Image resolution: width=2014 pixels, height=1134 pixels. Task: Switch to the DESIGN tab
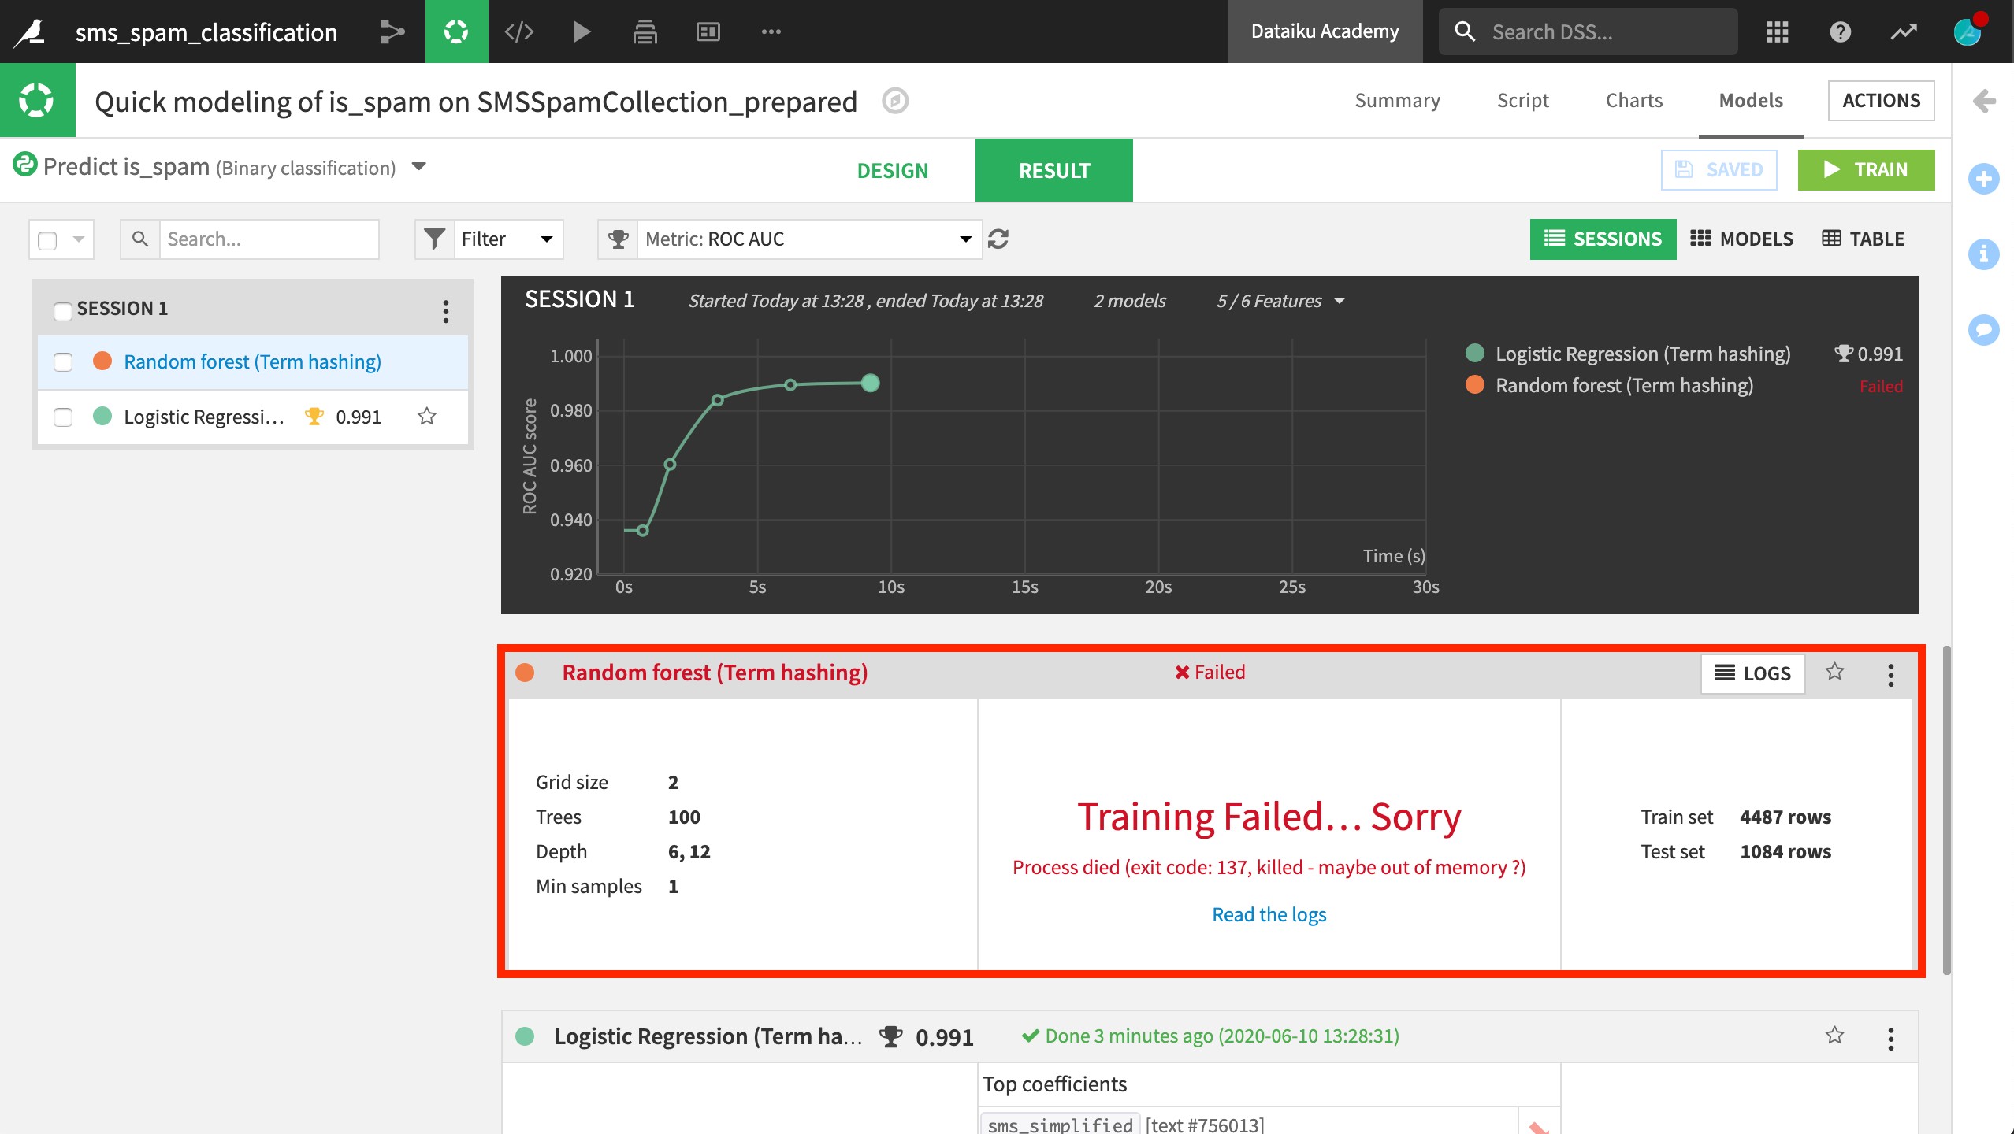click(x=892, y=170)
